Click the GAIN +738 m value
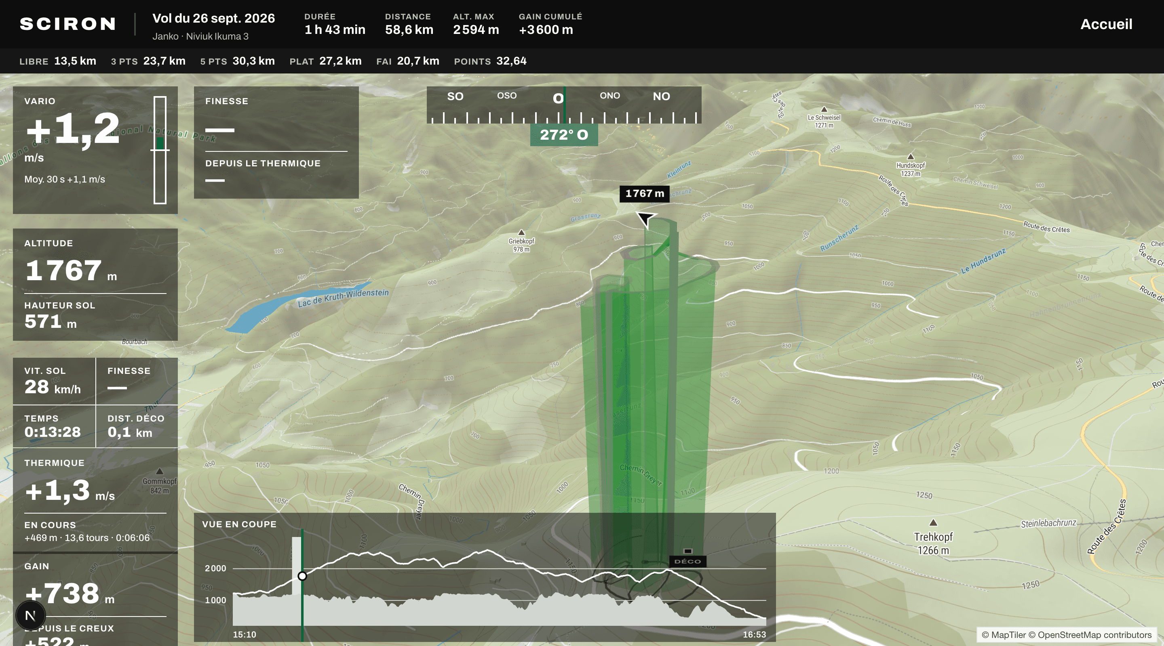Screen dimensions: 1164x646 [x=70, y=593]
